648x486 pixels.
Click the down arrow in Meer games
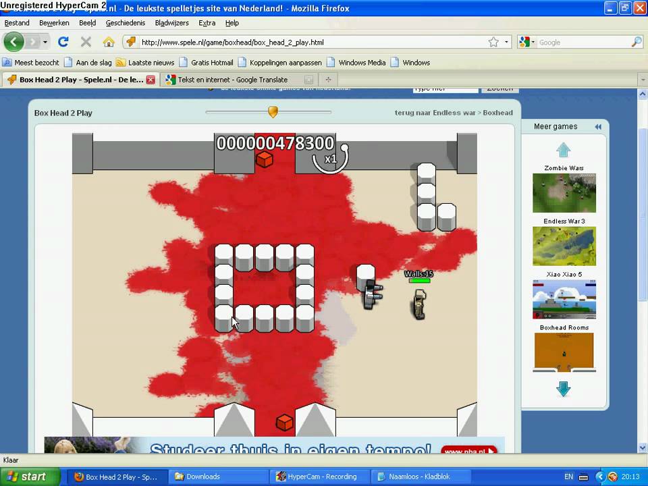pos(564,389)
